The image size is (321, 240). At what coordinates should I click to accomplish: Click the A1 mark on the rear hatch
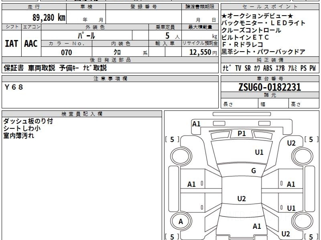[x=257, y=226]
